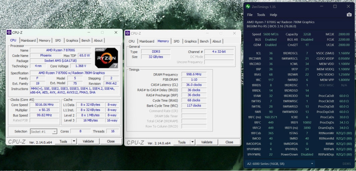Switch to Mainboard tab in left CPU-Z
The height and width of the screenshot is (171, 356).
pyautogui.click(x=28, y=40)
